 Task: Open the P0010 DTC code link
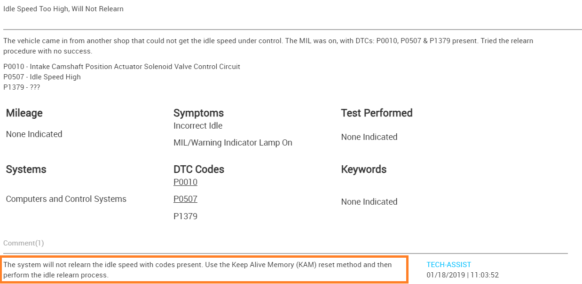click(185, 182)
